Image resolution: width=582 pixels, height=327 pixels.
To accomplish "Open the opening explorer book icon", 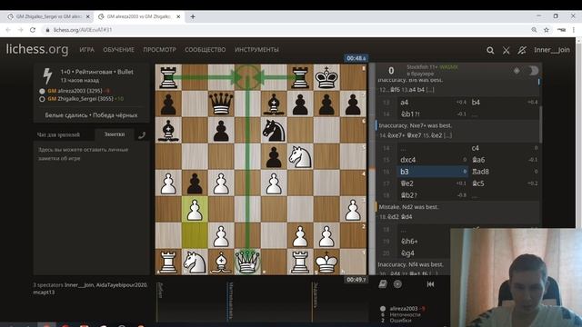I will pyautogui.click(x=383, y=284).
